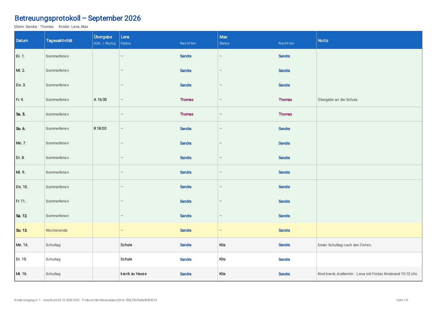The height and width of the screenshot is (309, 437).
Task: Select the "Abh. / Rückg." subheader
Action: point(105,43)
